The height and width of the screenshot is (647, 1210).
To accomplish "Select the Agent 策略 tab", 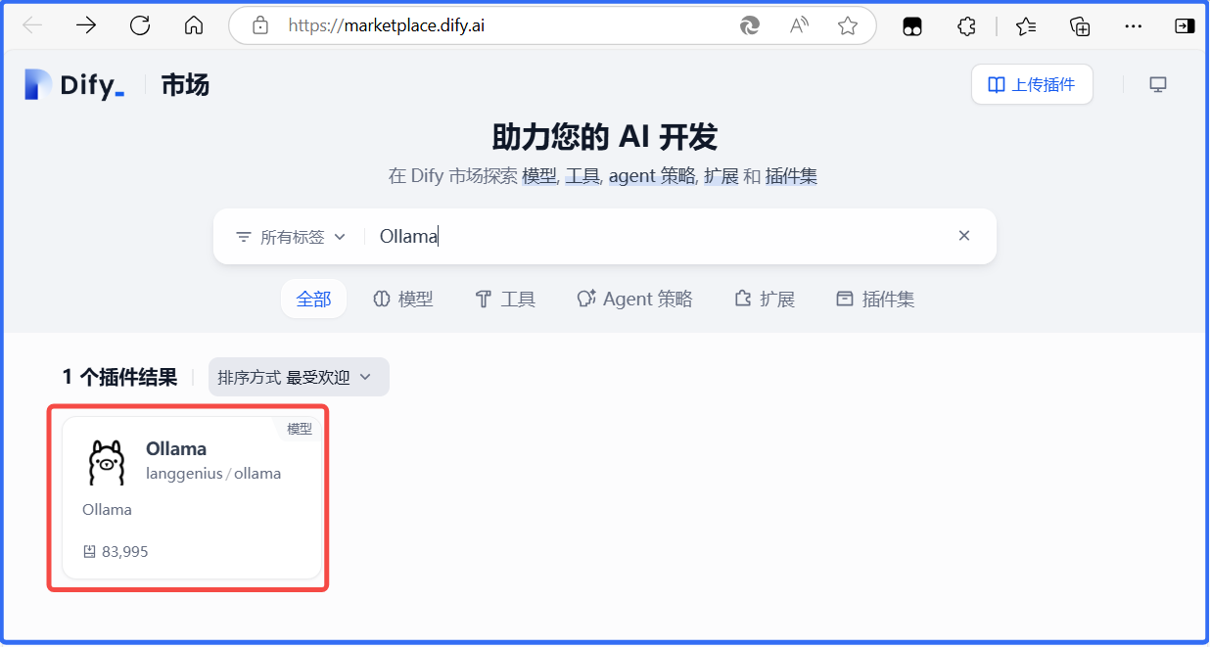I will [x=634, y=299].
